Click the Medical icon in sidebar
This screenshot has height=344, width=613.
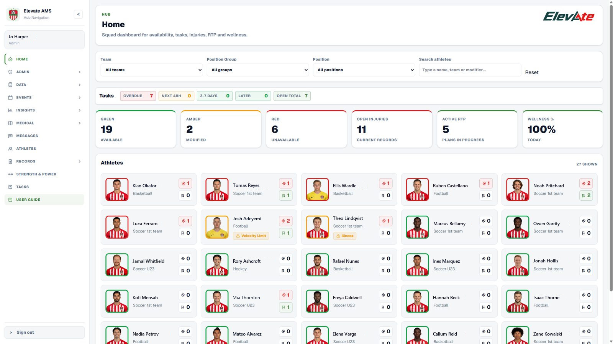point(10,123)
